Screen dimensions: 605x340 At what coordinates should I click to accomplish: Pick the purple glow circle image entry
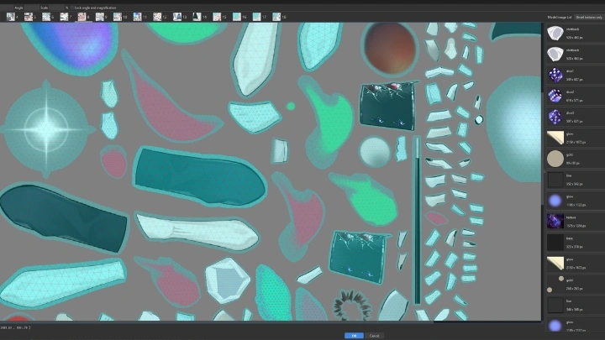(575, 201)
